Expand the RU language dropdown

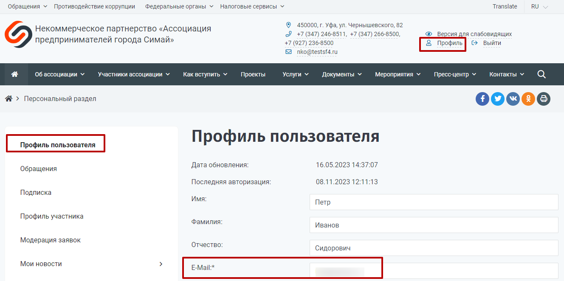tap(539, 6)
